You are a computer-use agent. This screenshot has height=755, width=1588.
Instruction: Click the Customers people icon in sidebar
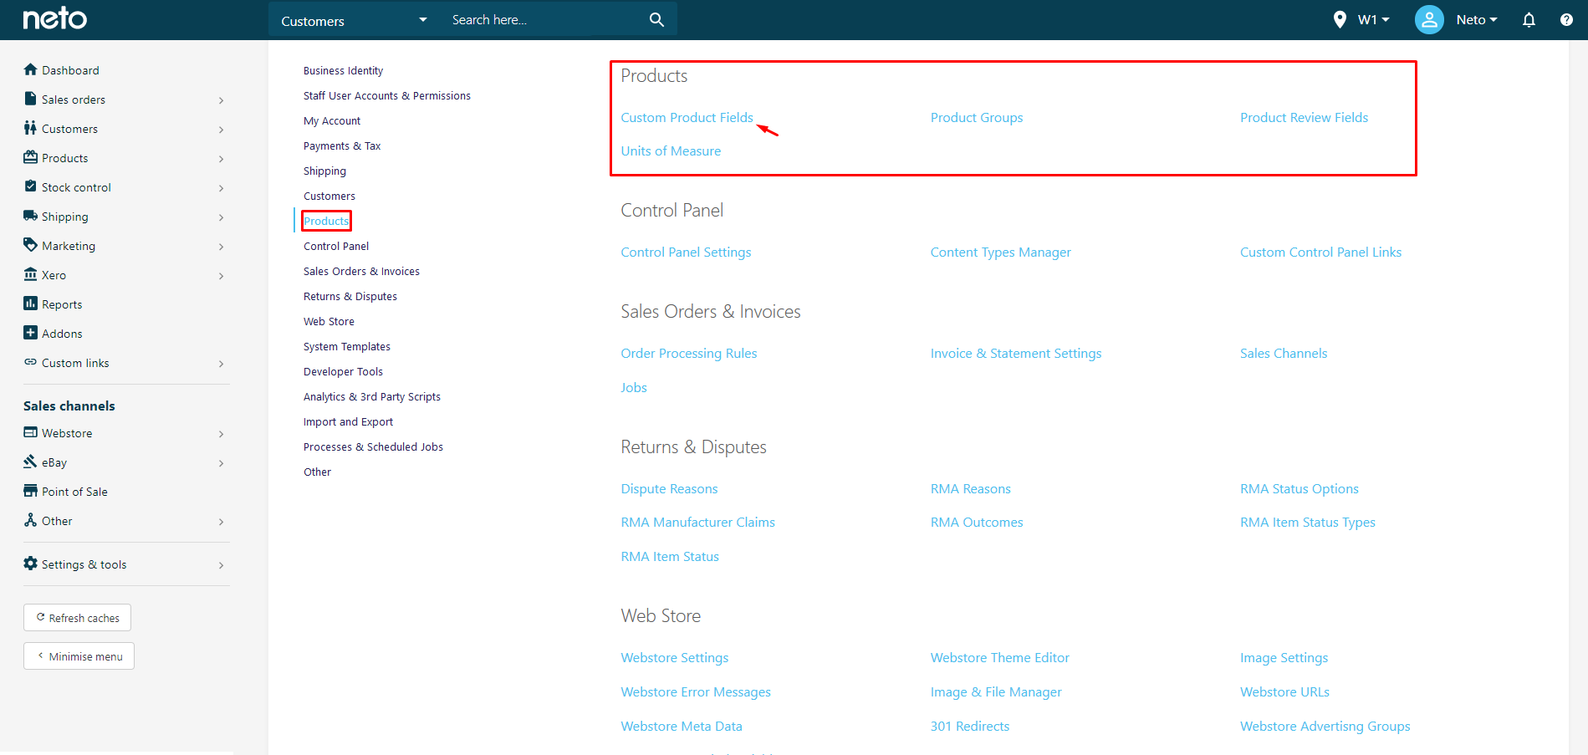[x=31, y=128]
